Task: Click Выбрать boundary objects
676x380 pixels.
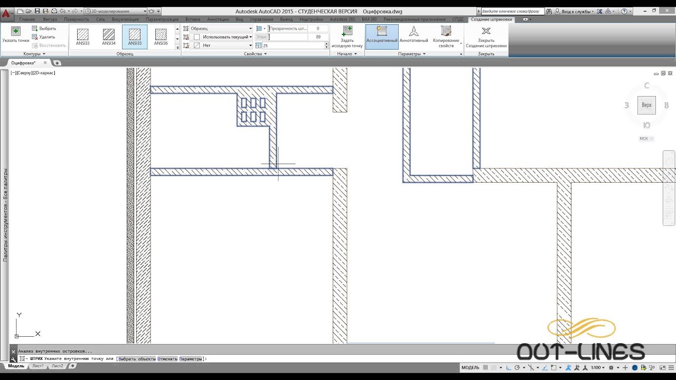Action: (44, 28)
